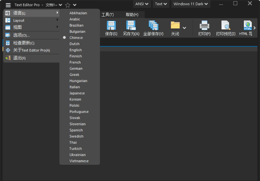This screenshot has height=181, width=260.
Task: Choose Swedish language
Action: 80,136
